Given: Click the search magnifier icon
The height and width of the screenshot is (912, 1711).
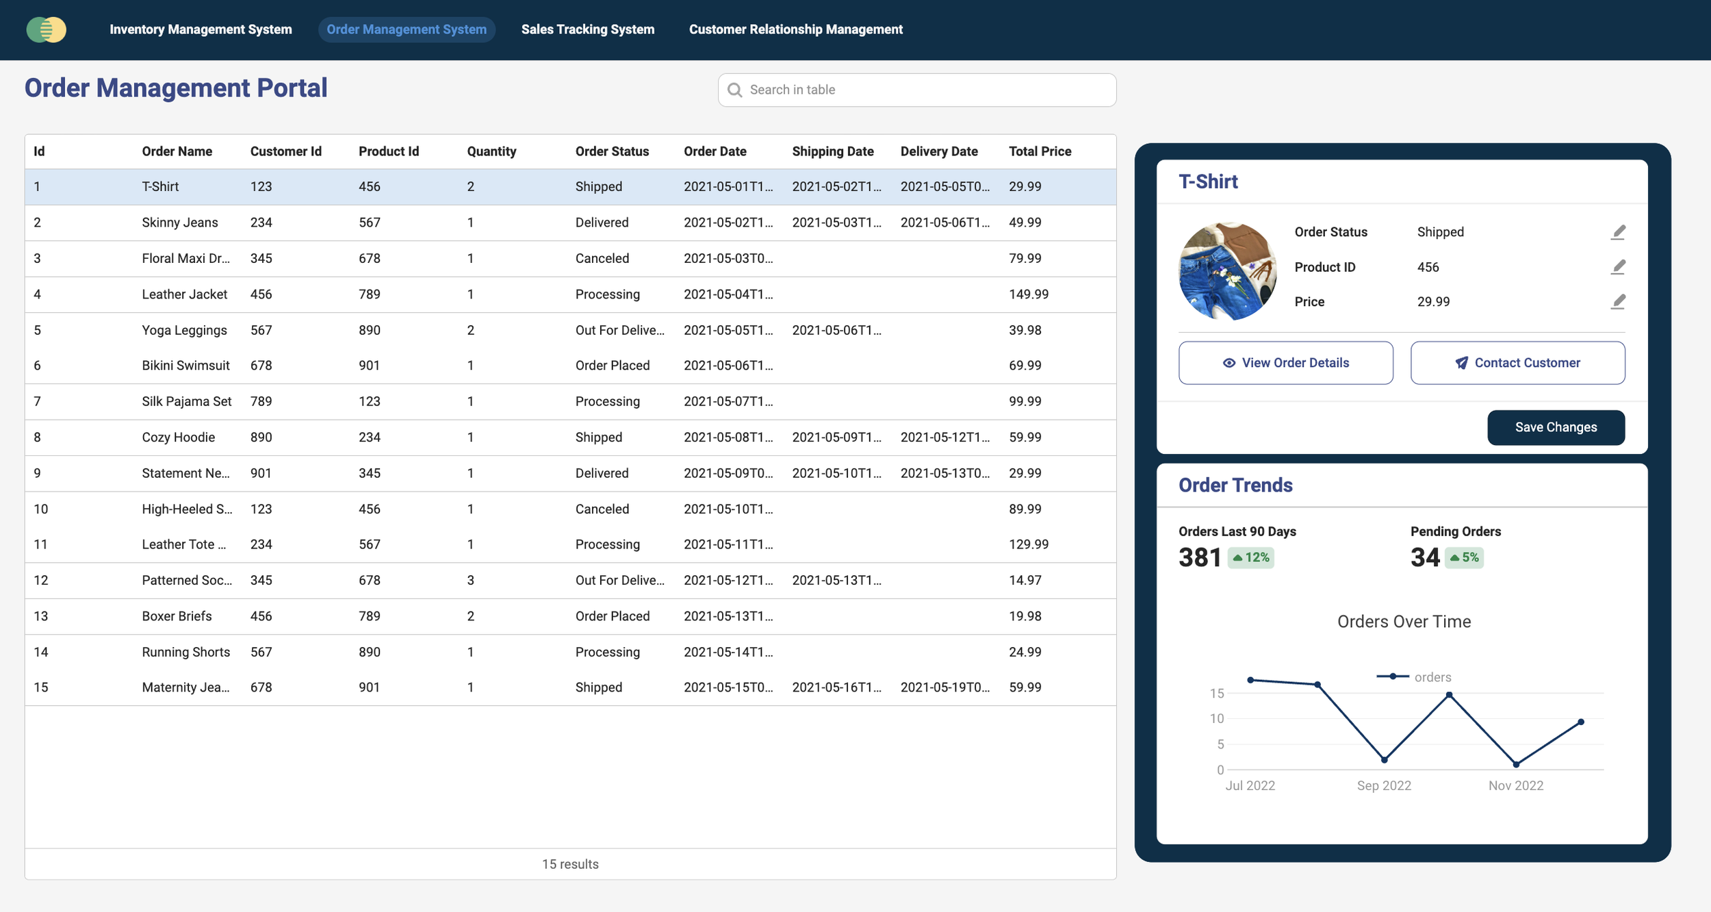Looking at the screenshot, I should (x=734, y=90).
